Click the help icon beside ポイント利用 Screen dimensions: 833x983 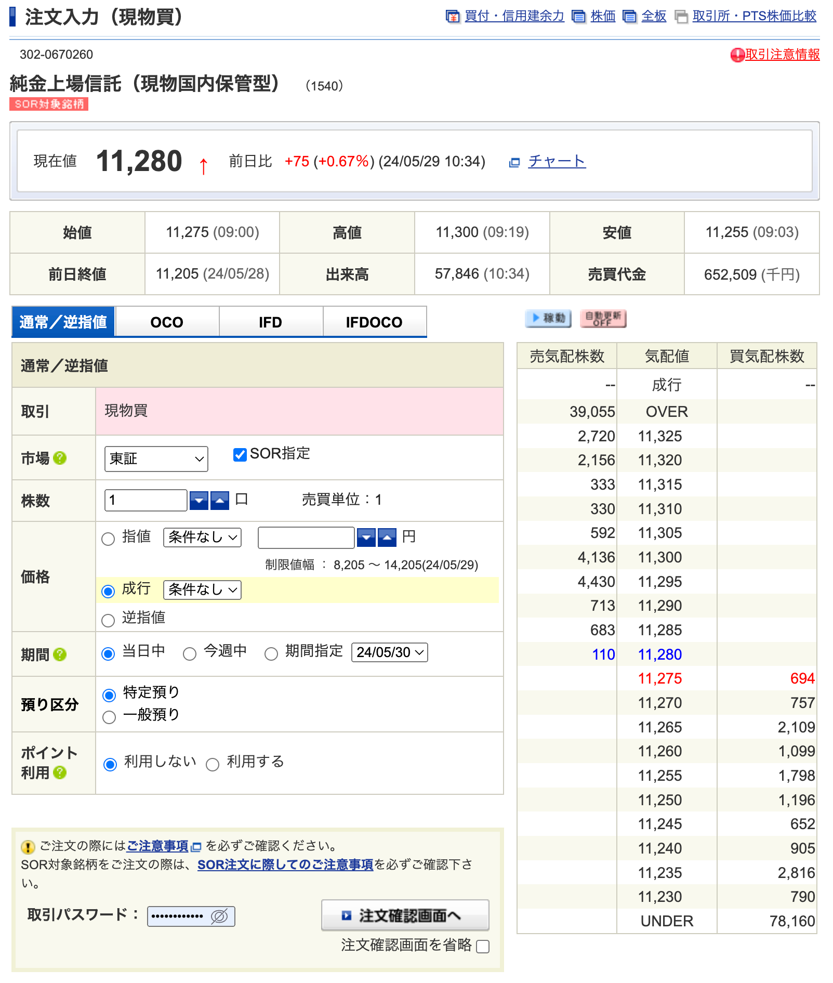click(x=60, y=772)
